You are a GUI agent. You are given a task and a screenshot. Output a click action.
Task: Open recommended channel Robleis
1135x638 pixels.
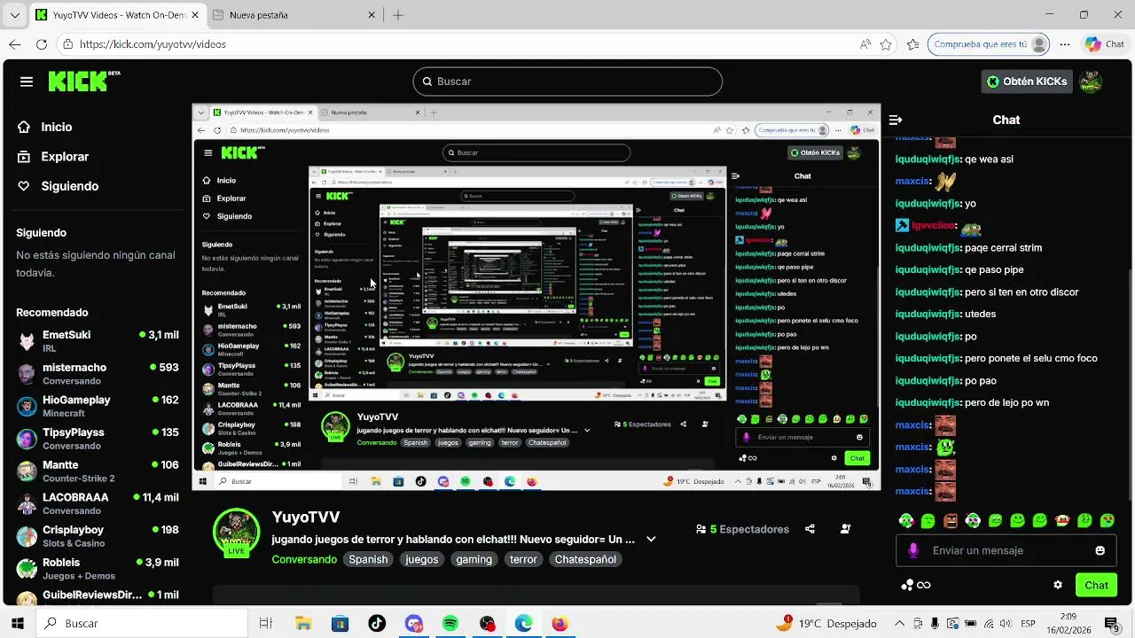click(98, 569)
